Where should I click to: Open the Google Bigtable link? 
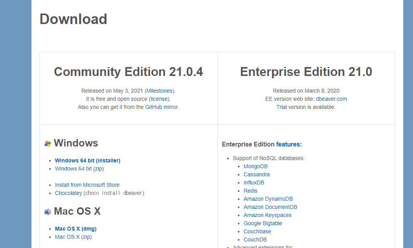point(263,224)
